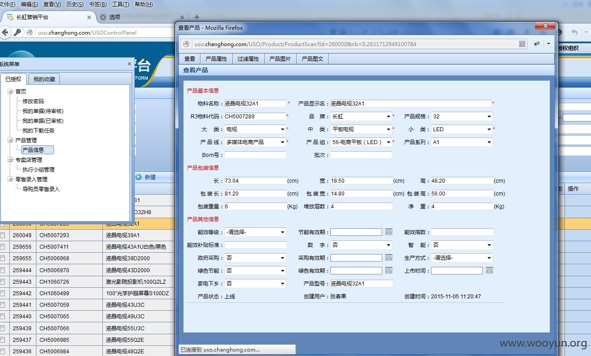Image resolution: width=591 pixels, height=356 pixels.
Task: Open the 工具(T) menu
Action: point(120,4)
